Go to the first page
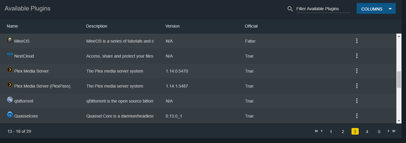Screen dimensions: 406x143 tap(316, 131)
